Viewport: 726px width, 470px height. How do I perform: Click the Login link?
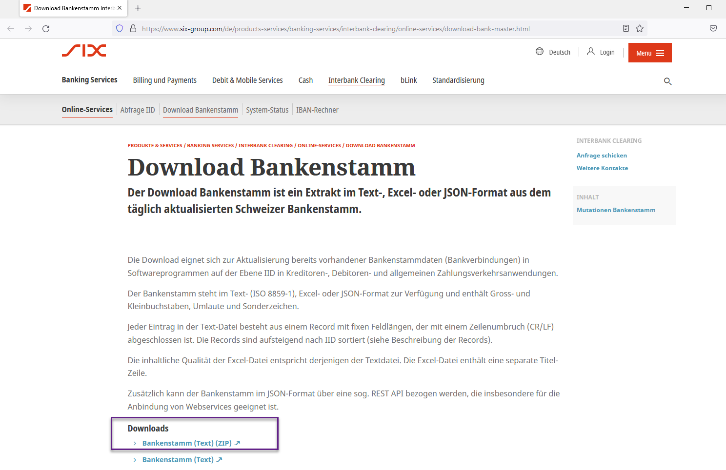(607, 53)
